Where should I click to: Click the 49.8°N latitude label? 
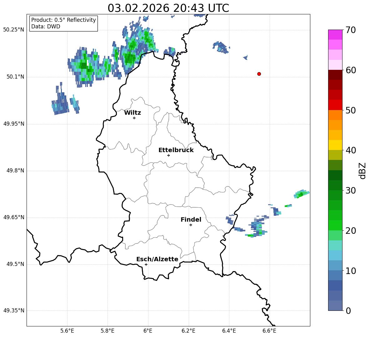15,171
